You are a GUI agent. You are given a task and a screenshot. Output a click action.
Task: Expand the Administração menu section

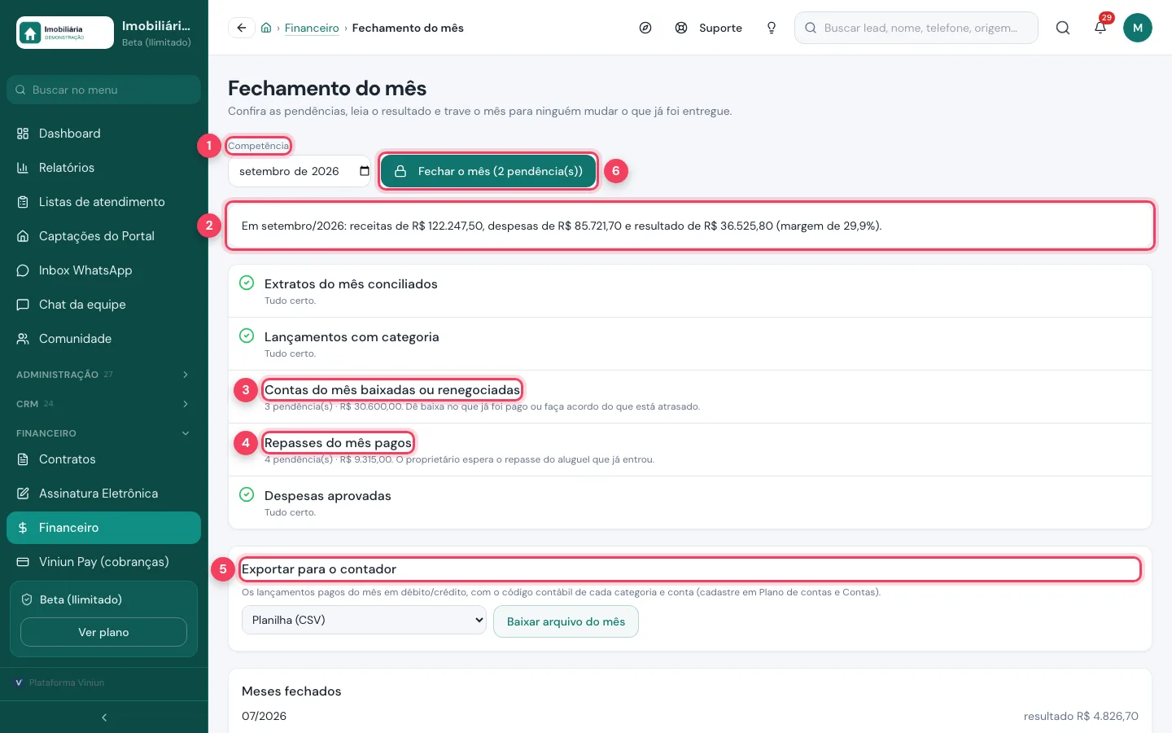pyautogui.click(x=104, y=375)
